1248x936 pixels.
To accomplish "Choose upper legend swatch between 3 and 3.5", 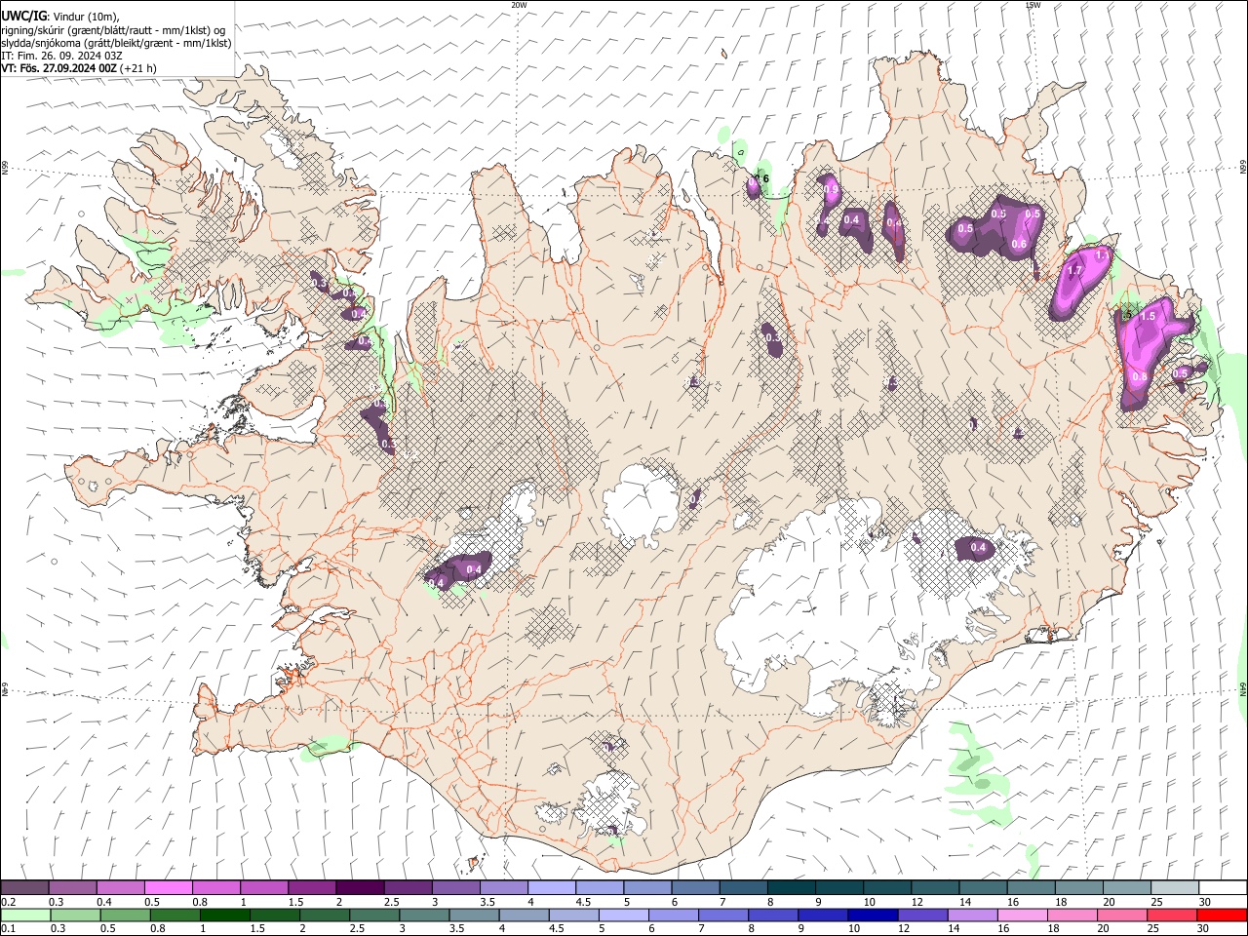I will pyautogui.click(x=455, y=888).
